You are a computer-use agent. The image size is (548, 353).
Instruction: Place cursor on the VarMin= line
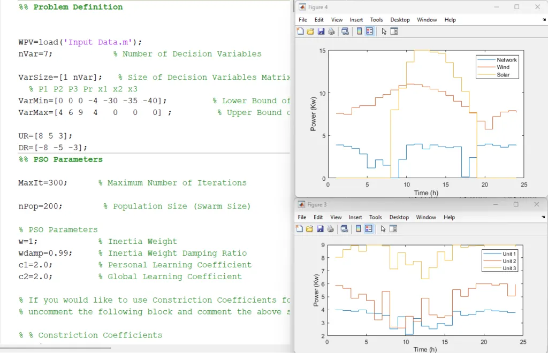tap(93, 101)
